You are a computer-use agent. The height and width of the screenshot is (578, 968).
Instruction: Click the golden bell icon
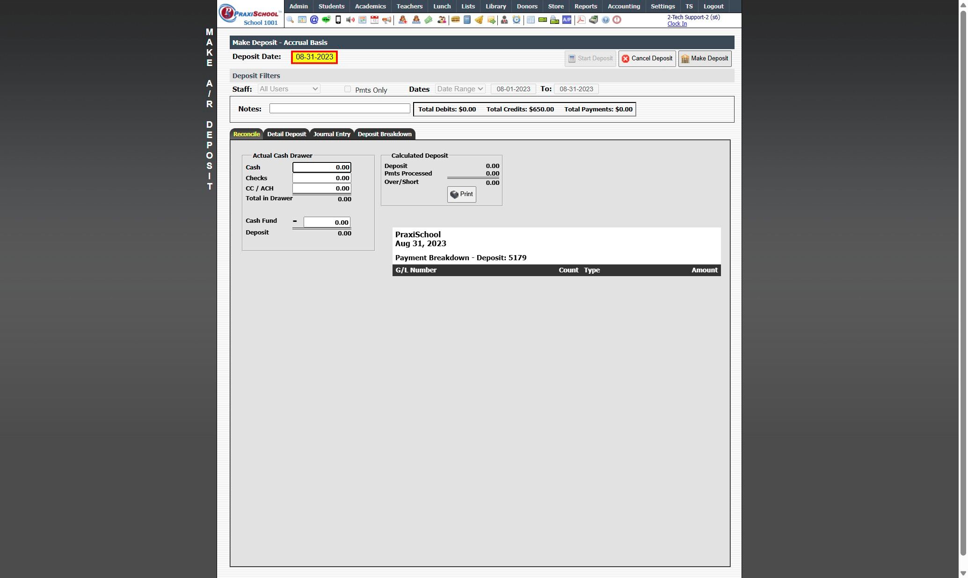479,20
